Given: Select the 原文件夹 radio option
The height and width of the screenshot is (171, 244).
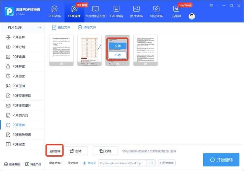Looking at the screenshot, I should [64, 163].
